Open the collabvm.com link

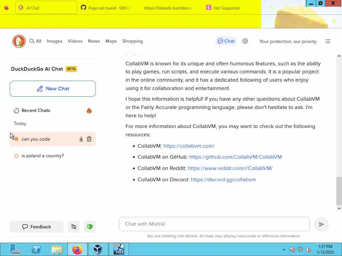[x=189, y=146]
